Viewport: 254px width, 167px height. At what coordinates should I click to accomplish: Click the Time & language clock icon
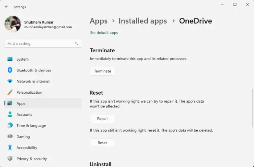tap(10, 125)
